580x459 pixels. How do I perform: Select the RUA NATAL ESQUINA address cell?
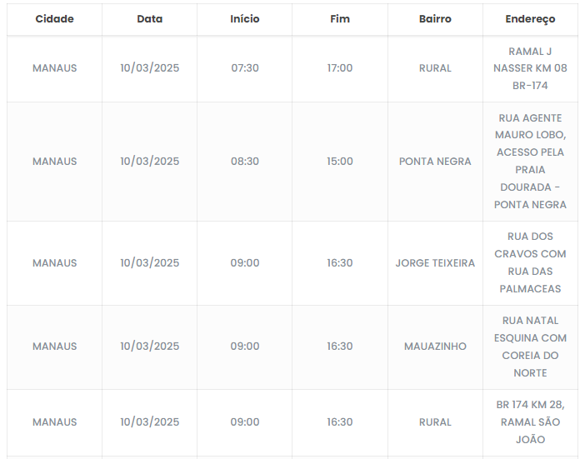[x=530, y=347]
